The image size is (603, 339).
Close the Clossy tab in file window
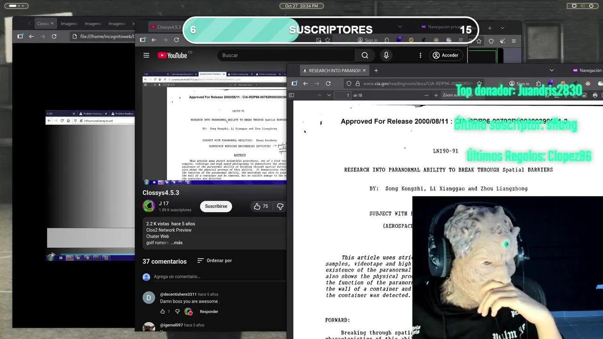[52, 24]
